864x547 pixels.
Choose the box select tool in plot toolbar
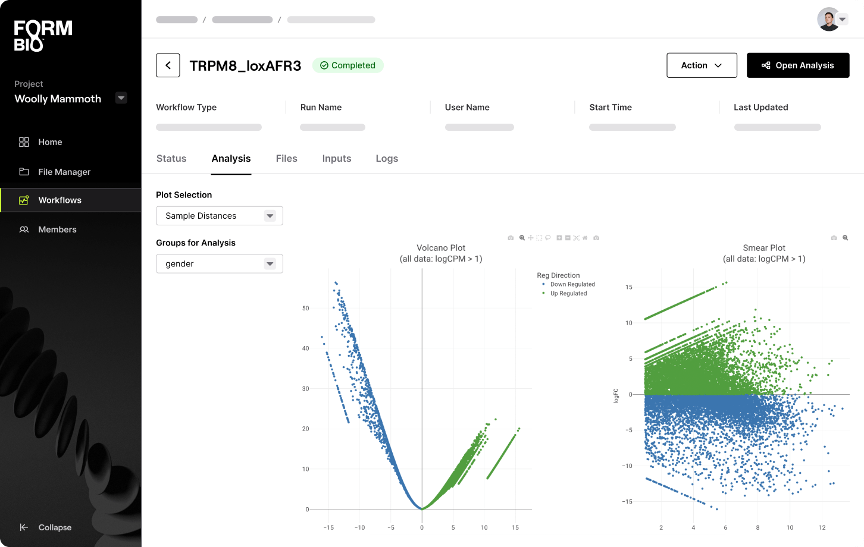pos(539,238)
